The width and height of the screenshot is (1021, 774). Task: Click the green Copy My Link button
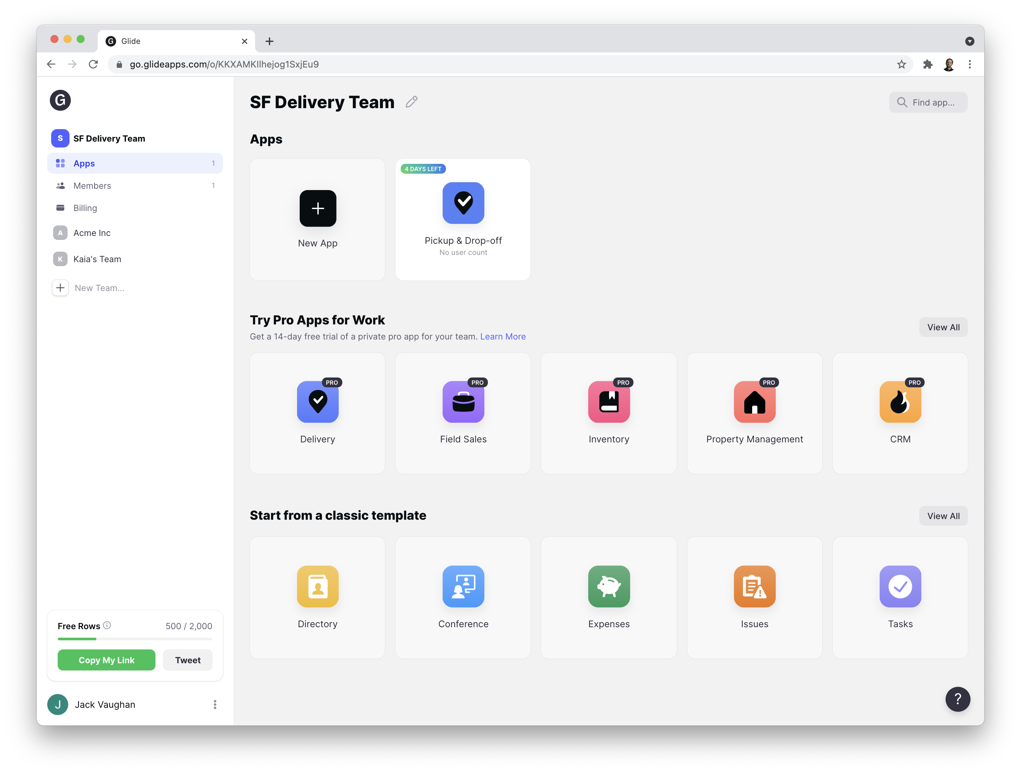pos(106,660)
